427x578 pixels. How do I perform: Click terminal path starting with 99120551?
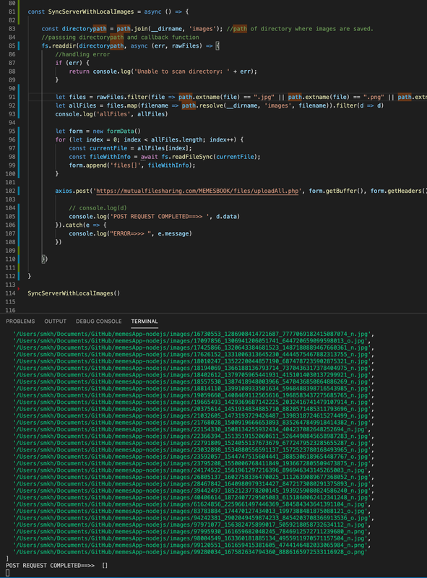tap(191, 545)
